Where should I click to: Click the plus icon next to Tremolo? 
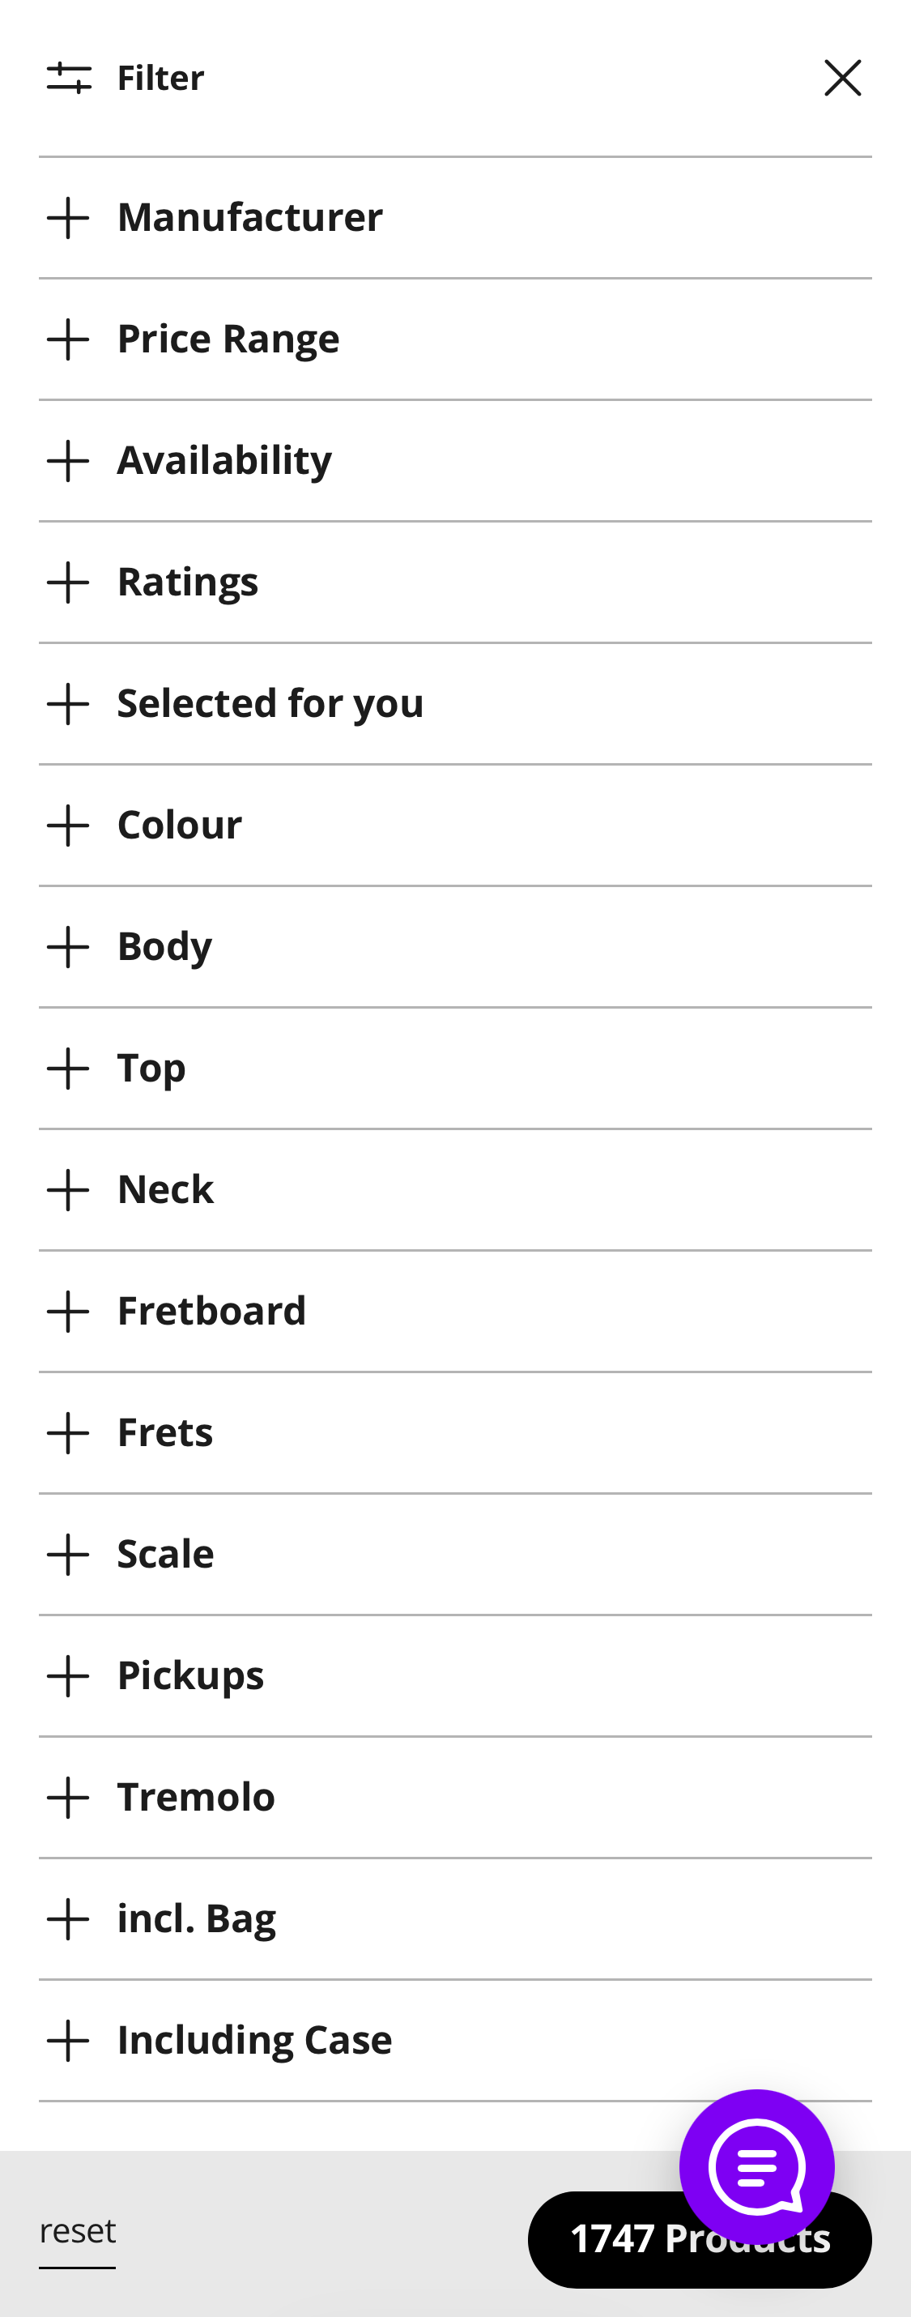pyautogui.click(x=68, y=1797)
